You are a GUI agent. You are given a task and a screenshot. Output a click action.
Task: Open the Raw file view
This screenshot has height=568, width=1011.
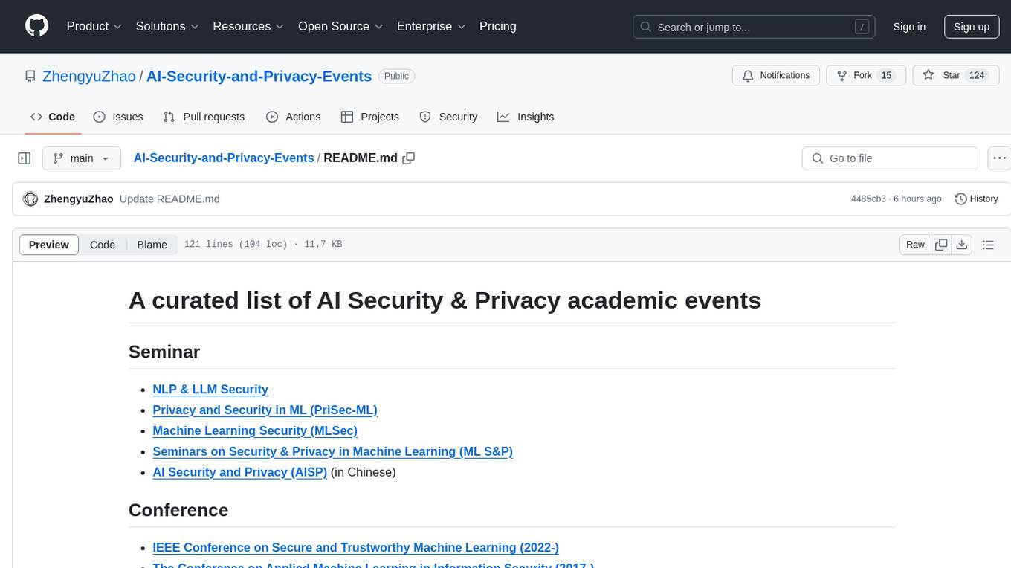point(916,245)
